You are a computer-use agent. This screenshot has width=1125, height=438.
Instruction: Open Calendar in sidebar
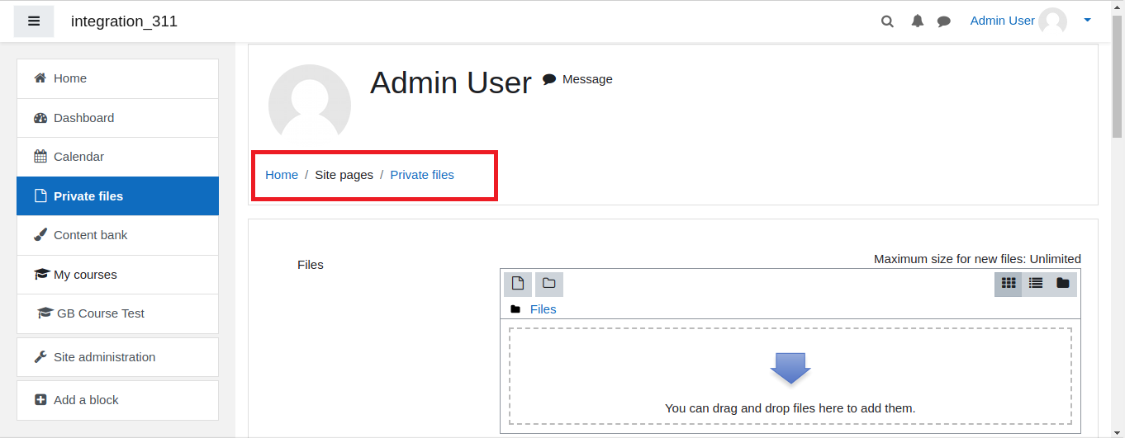(117, 157)
